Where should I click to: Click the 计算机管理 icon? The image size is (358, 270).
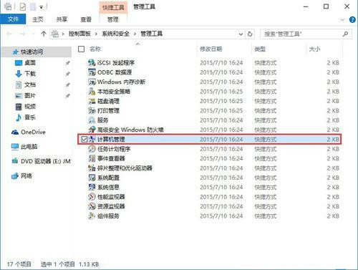[x=92, y=139]
